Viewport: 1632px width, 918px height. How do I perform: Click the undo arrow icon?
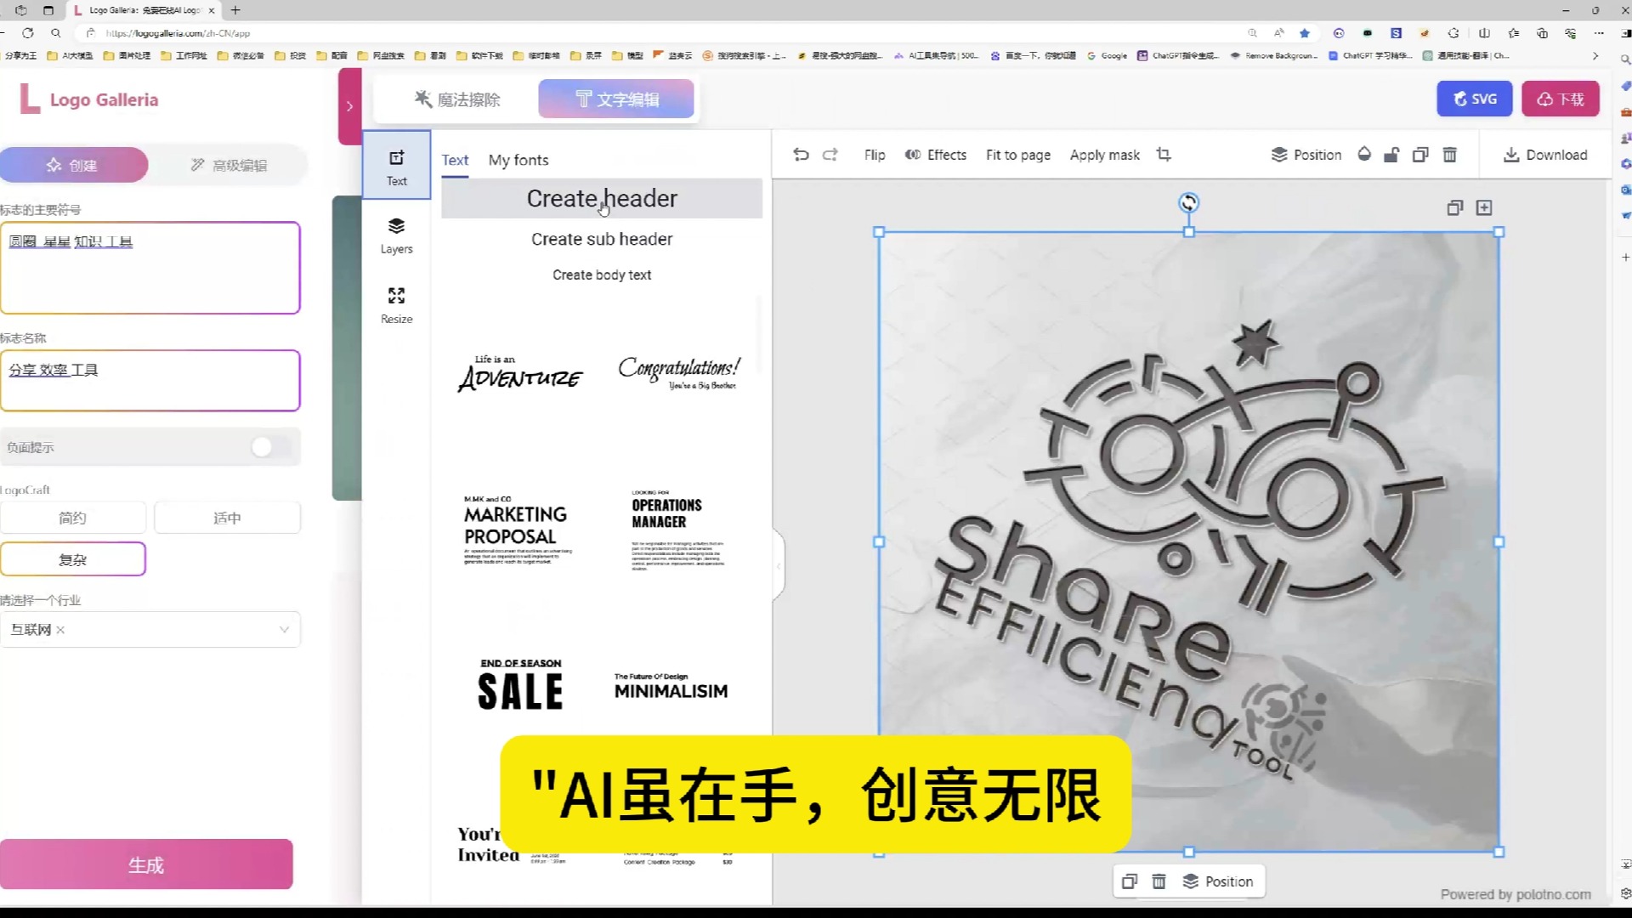click(x=802, y=155)
